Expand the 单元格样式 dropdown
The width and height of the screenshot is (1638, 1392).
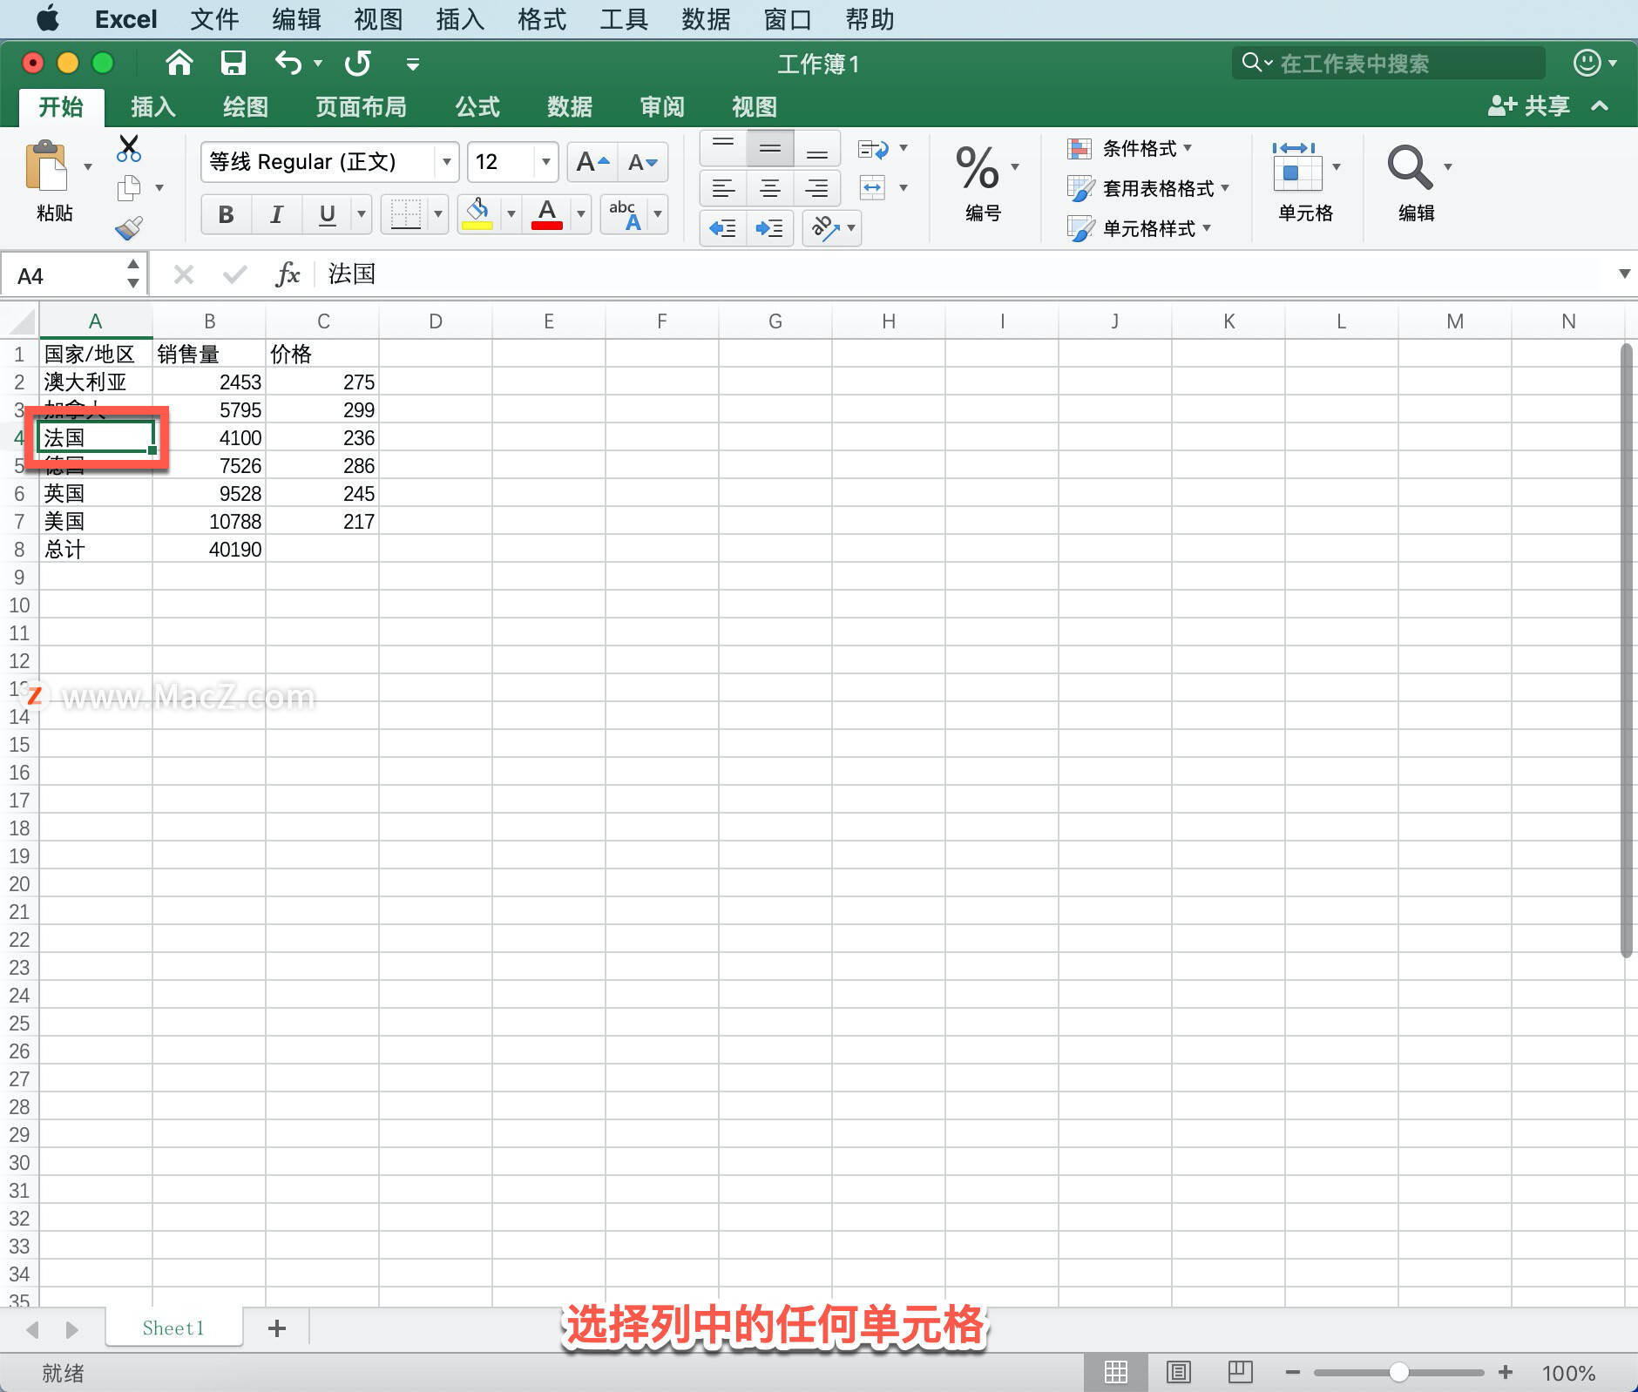[x=1208, y=228]
